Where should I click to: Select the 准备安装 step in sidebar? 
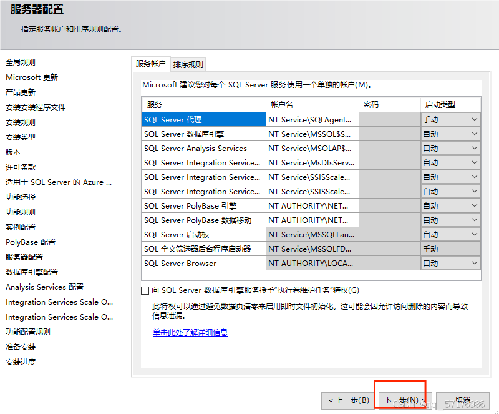[21, 347]
